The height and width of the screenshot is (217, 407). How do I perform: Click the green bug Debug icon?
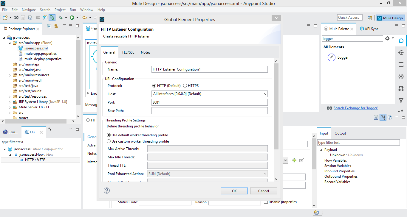pos(61,18)
